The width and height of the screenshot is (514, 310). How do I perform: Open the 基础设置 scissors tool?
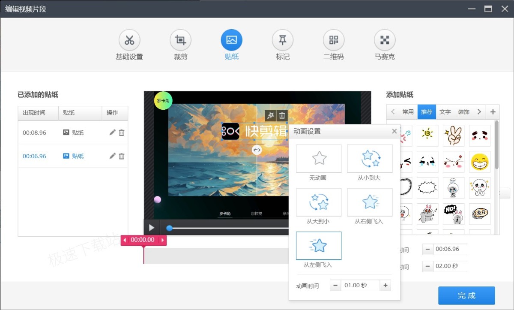tap(129, 40)
